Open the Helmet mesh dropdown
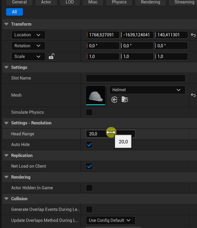197x228 pixels. (147, 90)
